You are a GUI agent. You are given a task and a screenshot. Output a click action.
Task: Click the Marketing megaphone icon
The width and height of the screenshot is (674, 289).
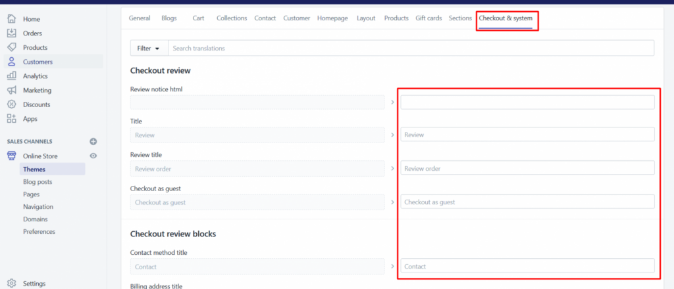pyautogui.click(x=11, y=91)
